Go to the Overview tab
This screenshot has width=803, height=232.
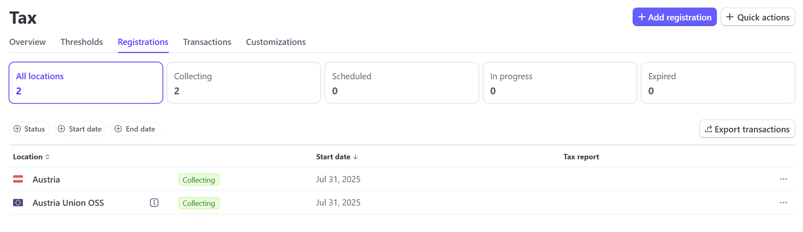(x=27, y=42)
